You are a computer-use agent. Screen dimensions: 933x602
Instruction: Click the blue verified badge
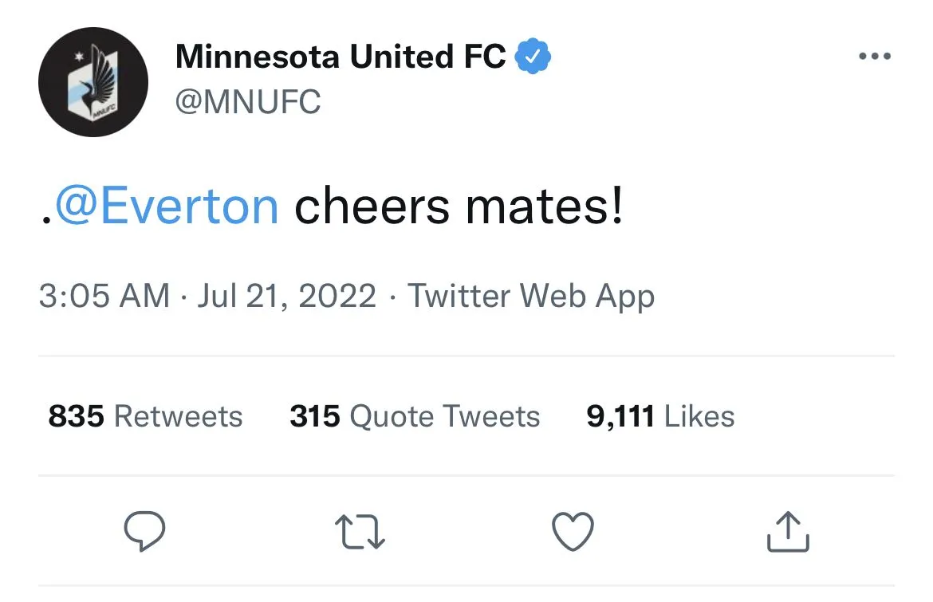point(533,57)
